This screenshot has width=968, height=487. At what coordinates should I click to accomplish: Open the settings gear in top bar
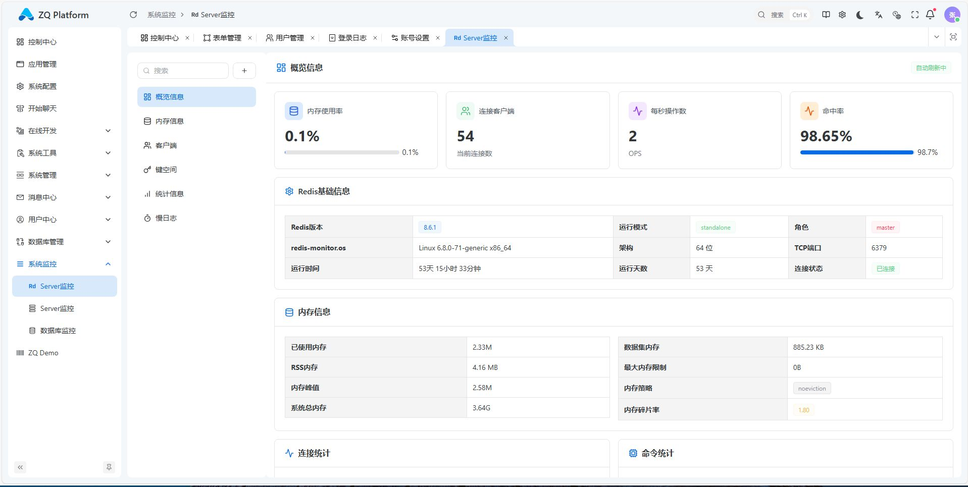tap(842, 15)
